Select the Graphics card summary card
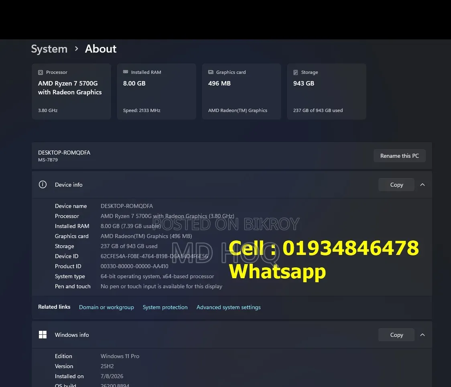 (x=241, y=92)
